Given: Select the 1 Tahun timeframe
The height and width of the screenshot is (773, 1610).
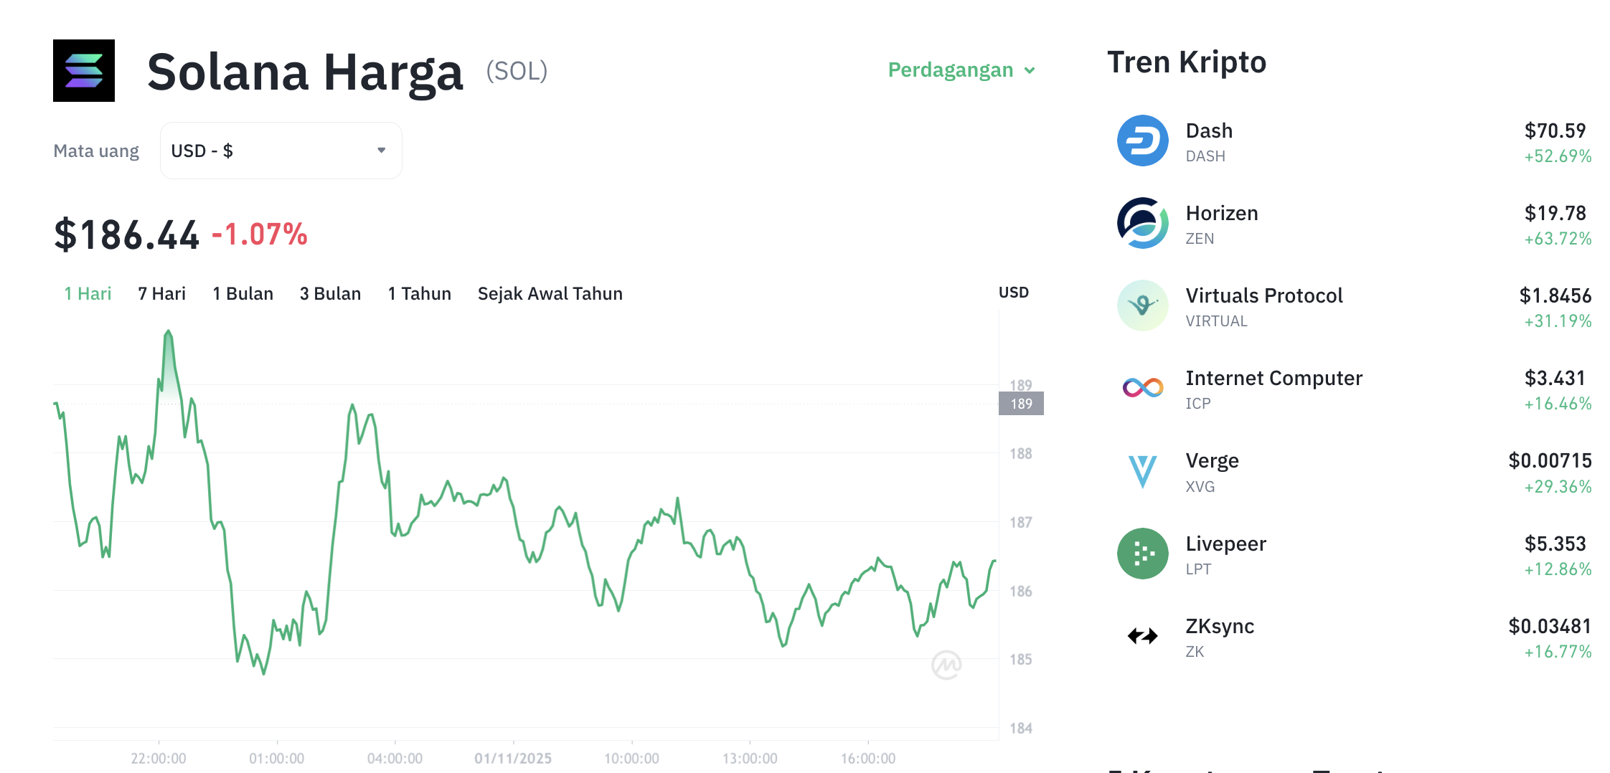Looking at the screenshot, I should (419, 293).
